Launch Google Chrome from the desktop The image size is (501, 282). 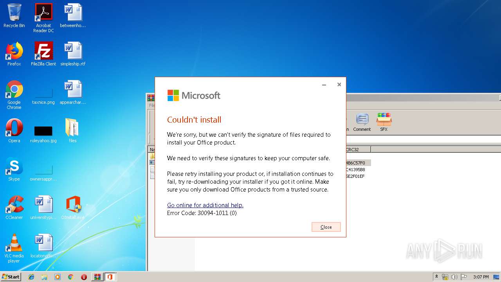(x=14, y=95)
